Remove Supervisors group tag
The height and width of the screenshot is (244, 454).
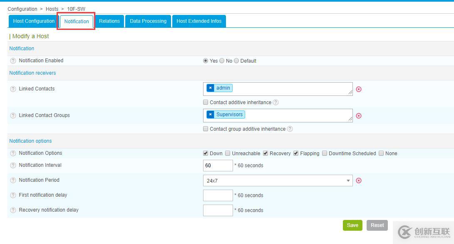[x=210, y=115]
